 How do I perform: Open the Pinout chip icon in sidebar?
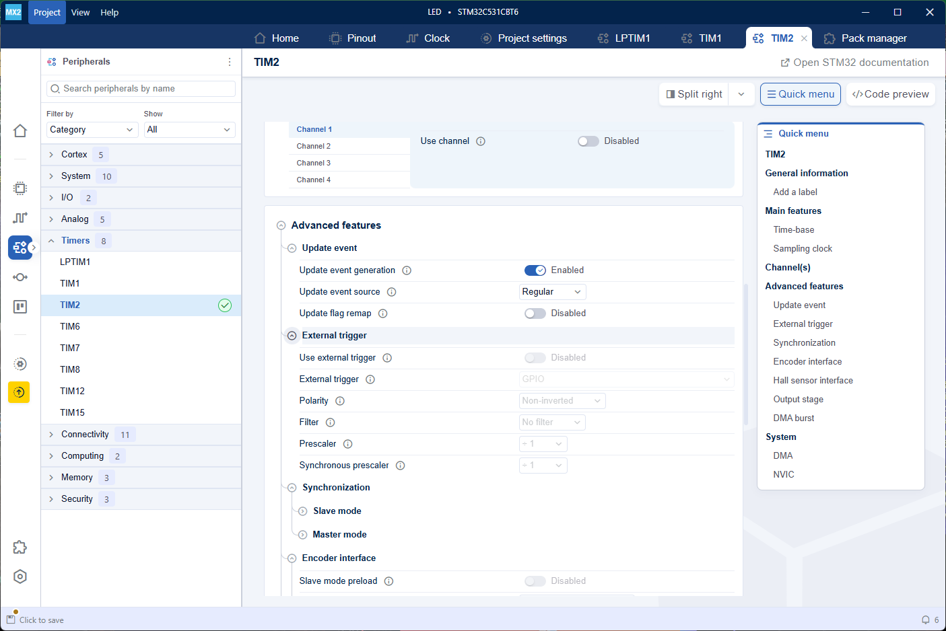[x=20, y=188]
